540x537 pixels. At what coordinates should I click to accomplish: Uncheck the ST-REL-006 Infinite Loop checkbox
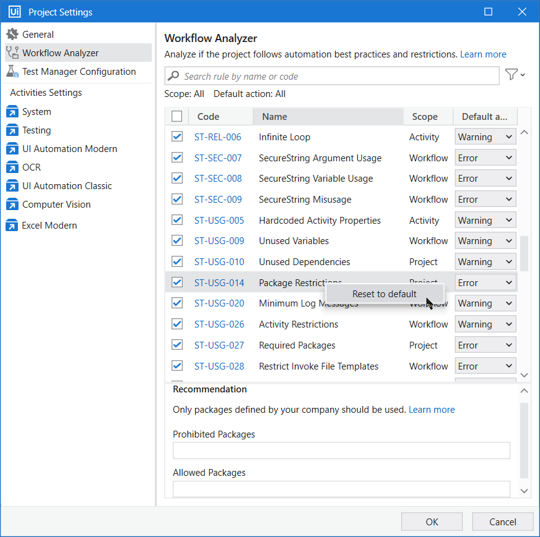pyautogui.click(x=177, y=137)
